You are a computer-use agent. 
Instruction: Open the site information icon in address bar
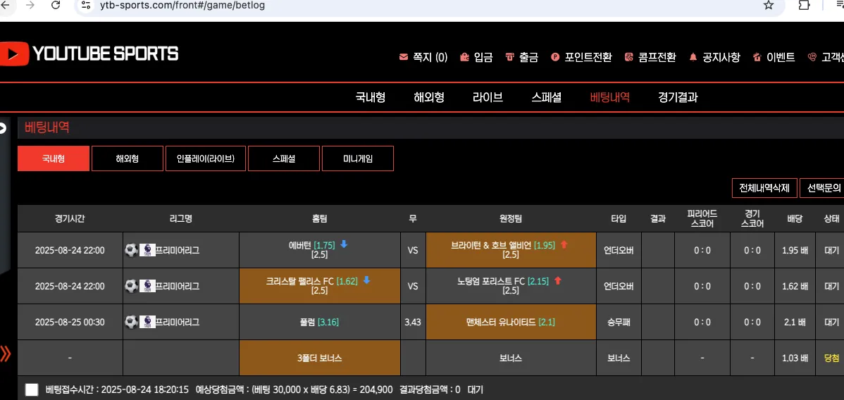coord(86,6)
